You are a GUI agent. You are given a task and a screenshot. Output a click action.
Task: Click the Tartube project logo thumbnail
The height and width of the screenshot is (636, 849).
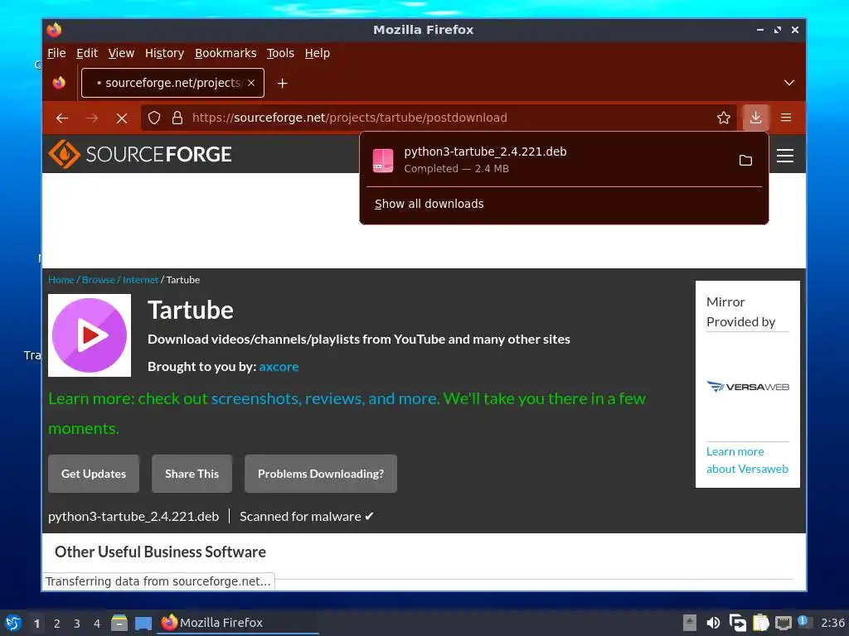click(90, 335)
